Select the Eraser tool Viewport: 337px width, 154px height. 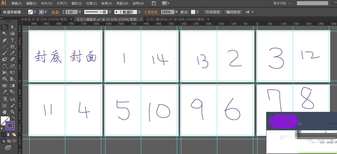tap(12, 59)
